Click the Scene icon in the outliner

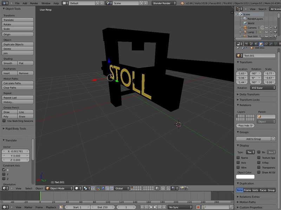click(241, 14)
